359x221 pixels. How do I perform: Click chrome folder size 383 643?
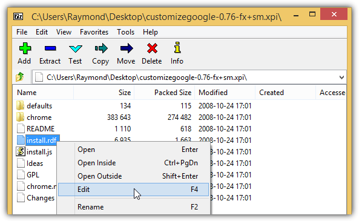tap(119, 117)
